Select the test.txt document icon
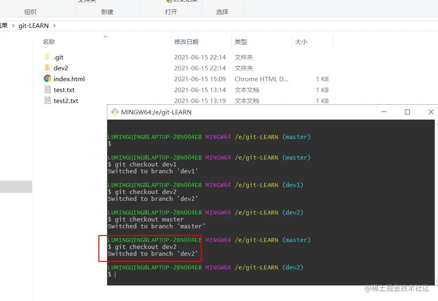The width and height of the screenshot is (438, 301). coord(48,90)
